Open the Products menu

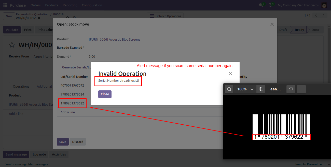(52, 5)
